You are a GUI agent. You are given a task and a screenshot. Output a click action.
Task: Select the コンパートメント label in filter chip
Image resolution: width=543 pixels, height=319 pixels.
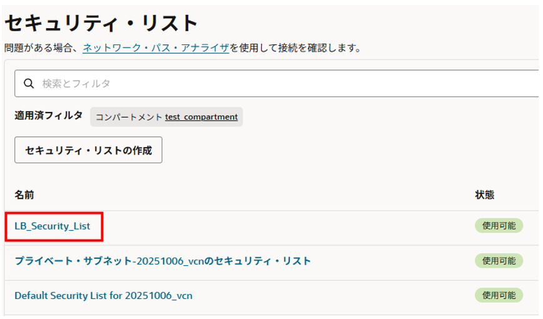129,117
